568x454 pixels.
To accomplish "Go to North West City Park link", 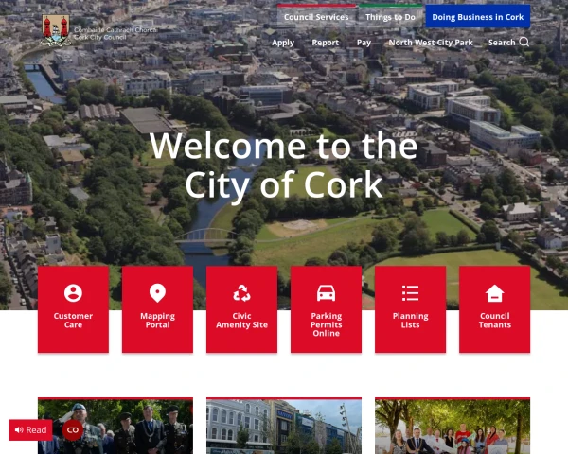I will click(431, 43).
